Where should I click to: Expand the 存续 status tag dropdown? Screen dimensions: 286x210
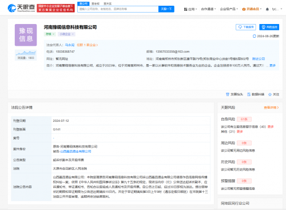pos(50,34)
